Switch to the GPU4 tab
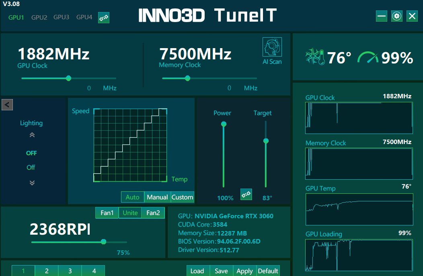Viewport: 423px width, 276px height. tap(84, 17)
